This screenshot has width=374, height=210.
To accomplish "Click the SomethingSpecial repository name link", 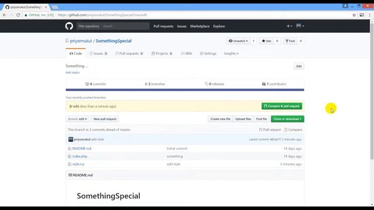I will coord(113,41).
